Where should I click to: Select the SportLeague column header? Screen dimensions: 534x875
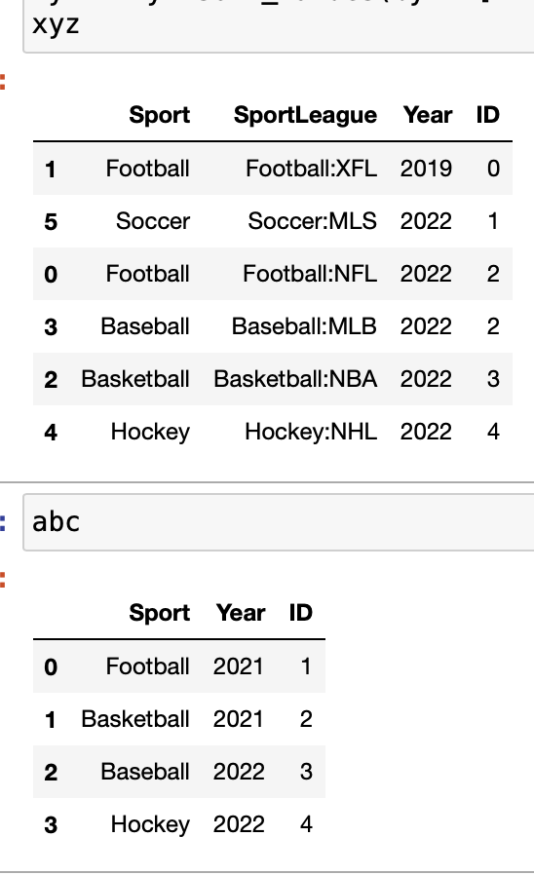305,115
